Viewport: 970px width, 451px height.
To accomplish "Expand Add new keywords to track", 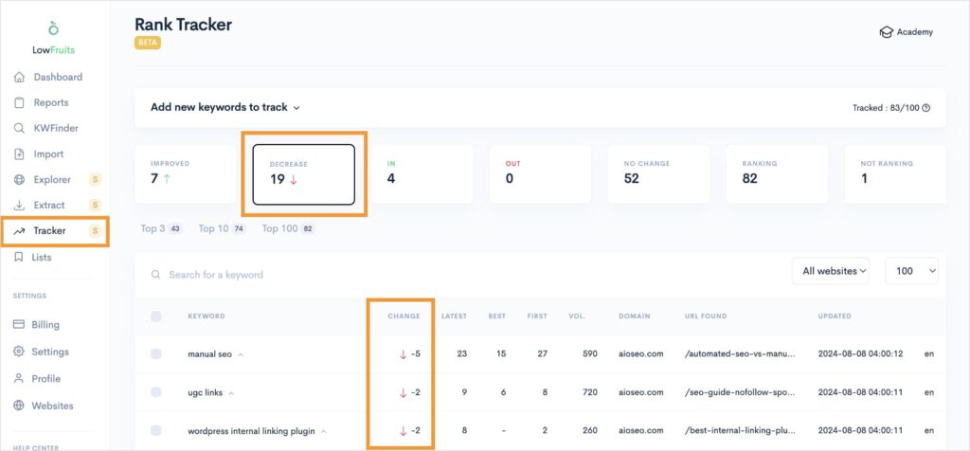I will (225, 107).
